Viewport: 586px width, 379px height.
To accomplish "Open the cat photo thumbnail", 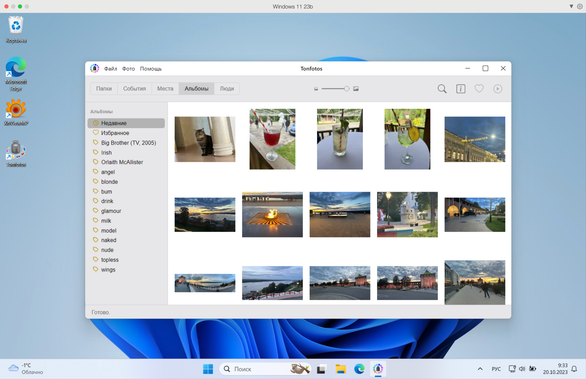I will pyautogui.click(x=205, y=139).
